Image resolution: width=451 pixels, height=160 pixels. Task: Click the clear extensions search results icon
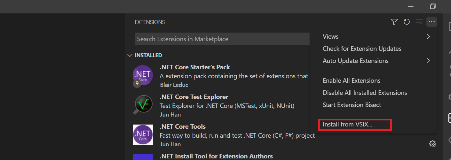tap(419, 22)
